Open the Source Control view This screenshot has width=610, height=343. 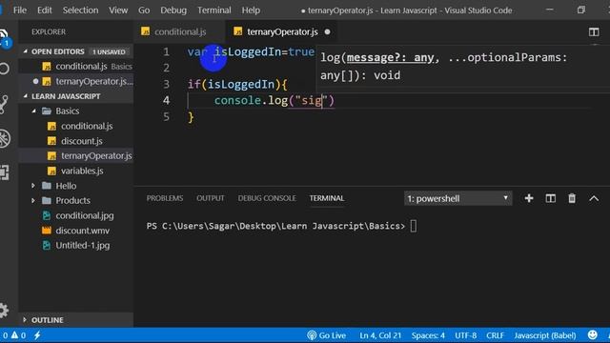click(x=4, y=104)
